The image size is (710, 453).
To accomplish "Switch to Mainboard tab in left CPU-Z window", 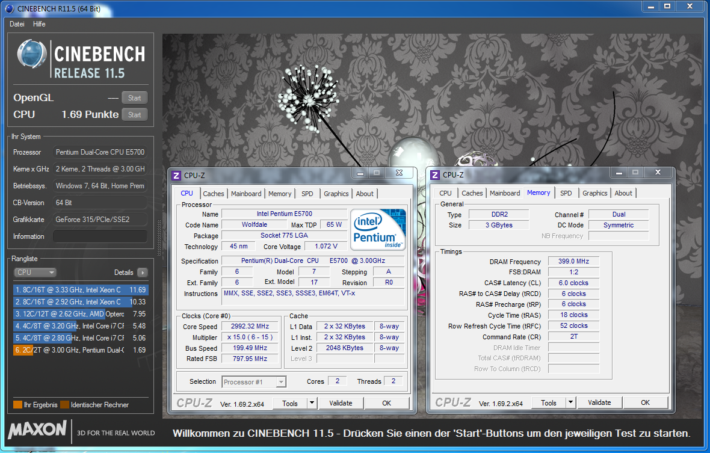I will coord(246,194).
